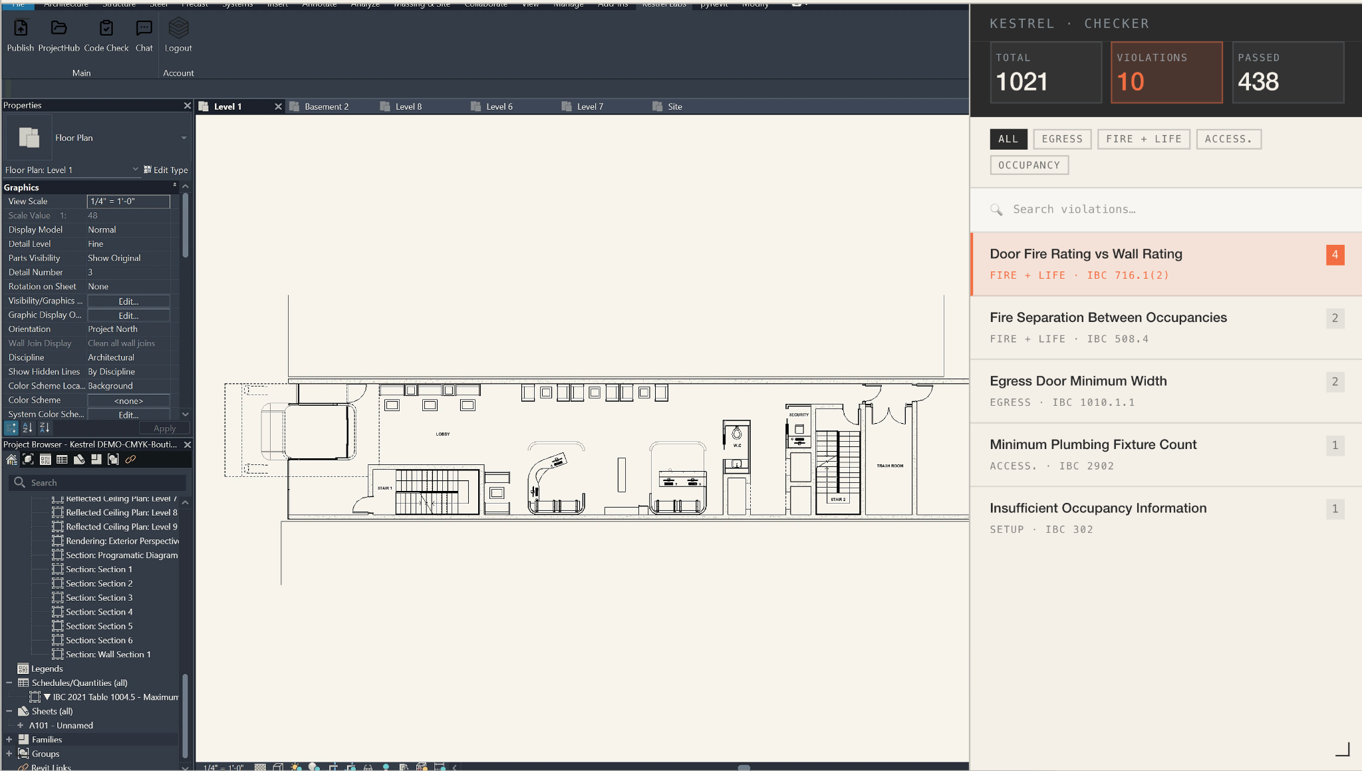This screenshot has width=1362, height=771.
Task: Close the Level 1 view tab
Action: [x=278, y=106]
